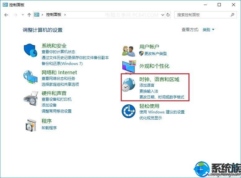Open the 程序 category heading
This screenshot has width=241, height=178.
[46, 121]
